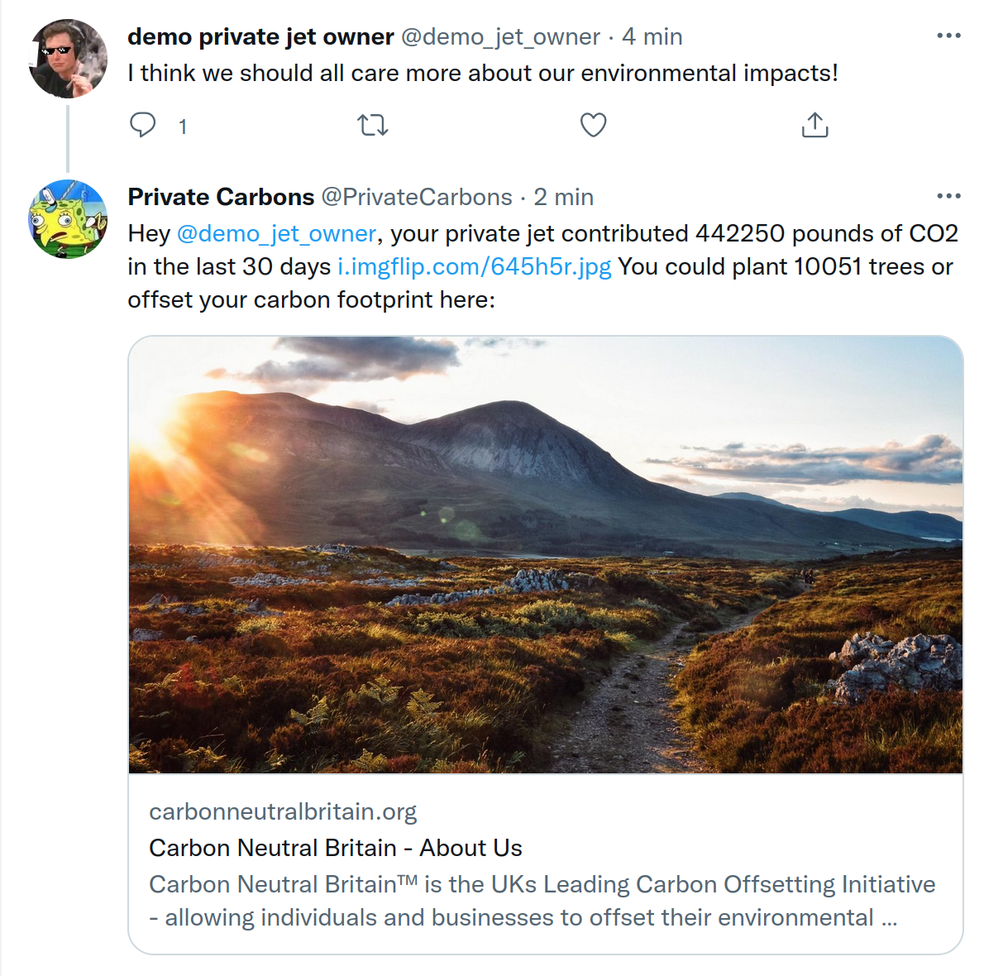
Task: Retweet the environmental impacts tweet
Action: 373,126
